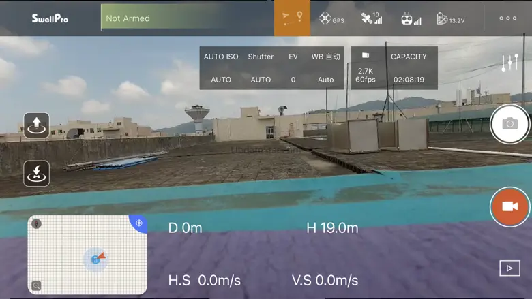Open the three-dot more menu

(508, 18)
